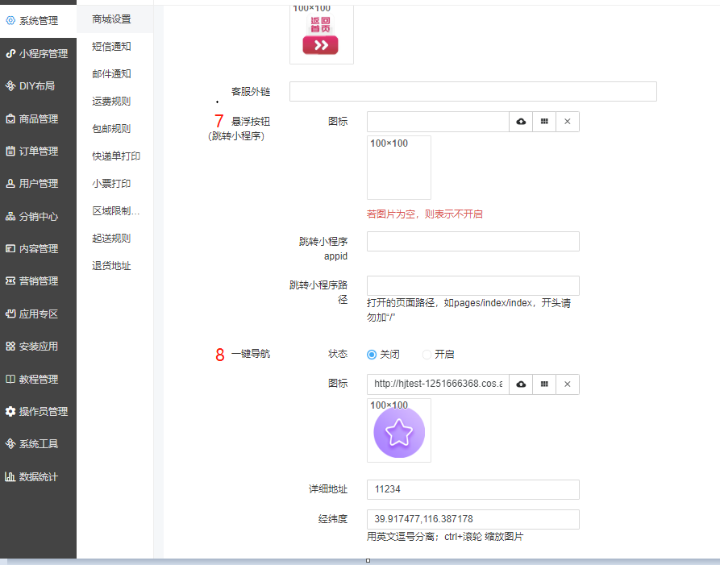Open 系统管理 in the sidebar
Viewport: 720px width, 565px height.
point(38,21)
